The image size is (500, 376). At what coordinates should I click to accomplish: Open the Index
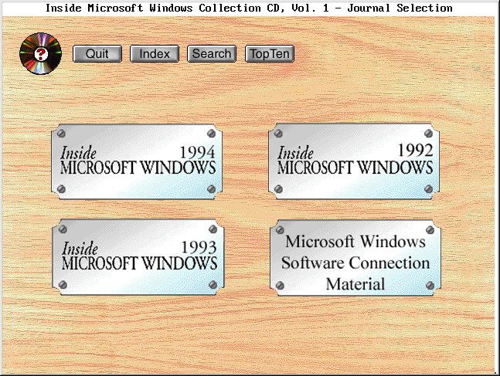(x=155, y=53)
